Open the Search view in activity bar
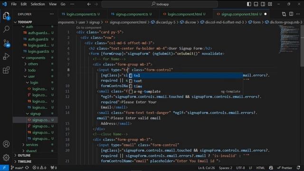Image resolution: width=304 pixels, height=171 pixels. click(x=6, y=29)
